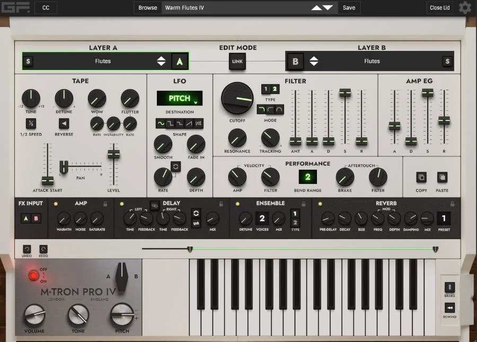Image resolution: width=477 pixels, height=342 pixels.
Task: Toggle the Delay FX lock icon
Action: click(x=221, y=204)
